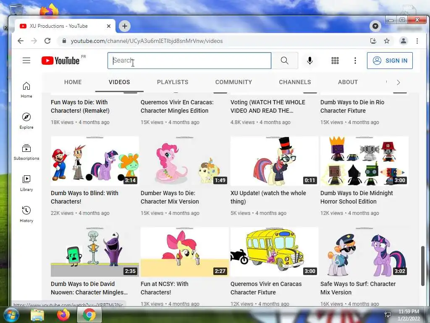Click the Apple Bloom thumbnail 2:27
This screenshot has height=323, width=430.
[x=185, y=252]
